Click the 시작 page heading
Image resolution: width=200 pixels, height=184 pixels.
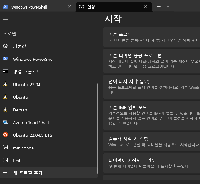tap(113, 19)
